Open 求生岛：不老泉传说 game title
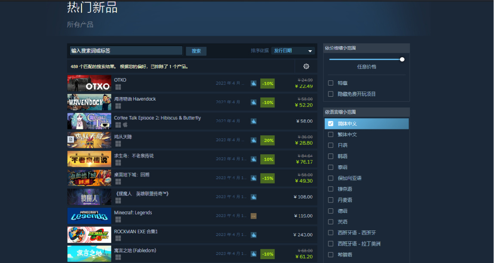 coord(134,156)
